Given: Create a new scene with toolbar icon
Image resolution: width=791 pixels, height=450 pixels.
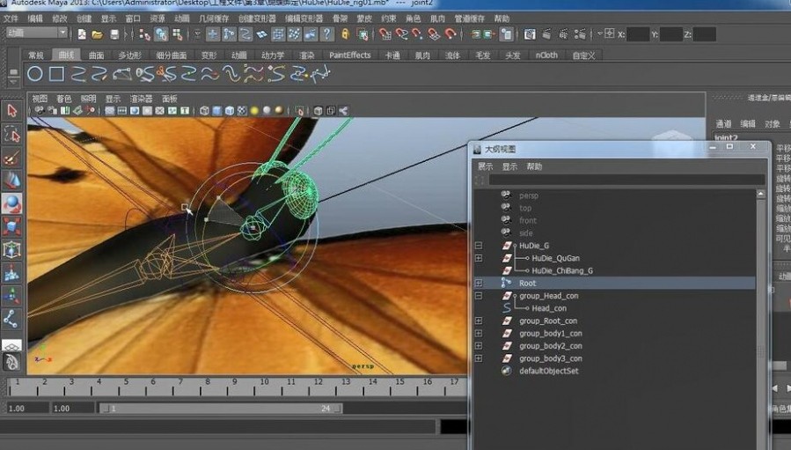Looking at the screenshot, I should coord(82,34).
